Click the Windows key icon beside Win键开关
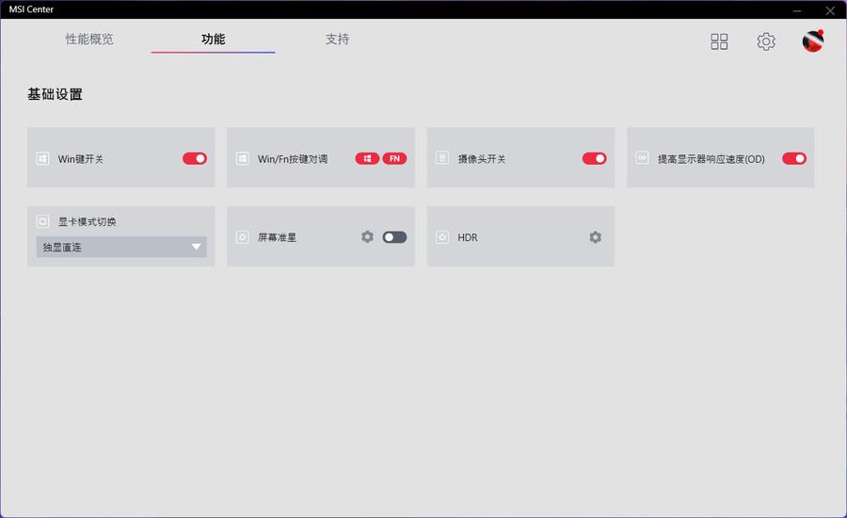The image size is (847, 518). pos(42,158)
